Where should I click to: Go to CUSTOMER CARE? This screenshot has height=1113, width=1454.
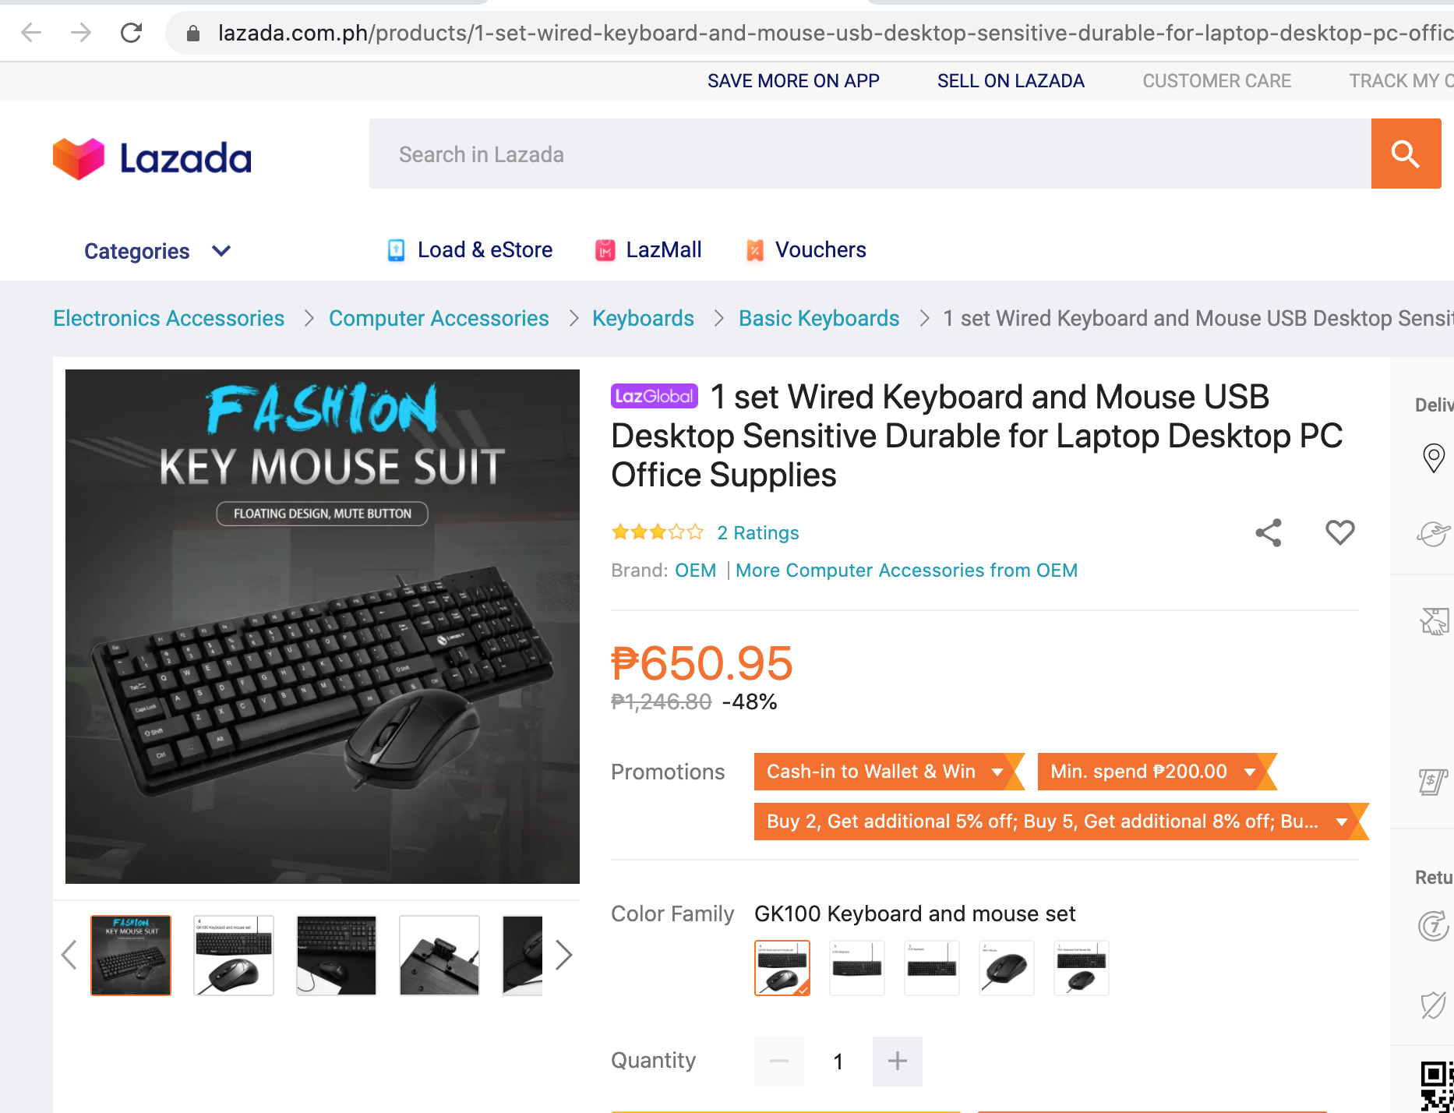click(1216, 80)
